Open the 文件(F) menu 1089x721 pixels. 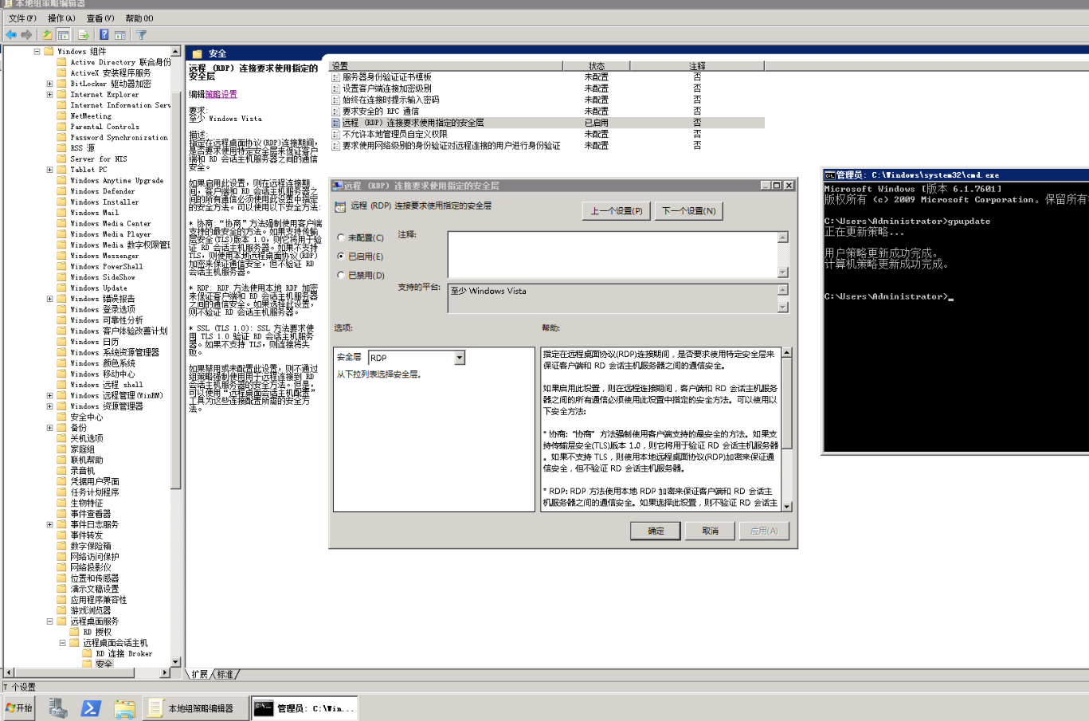click(22, 18)
